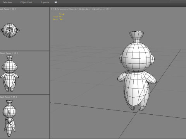Click the front-view model in middle-left viewport

coord(10,74)
